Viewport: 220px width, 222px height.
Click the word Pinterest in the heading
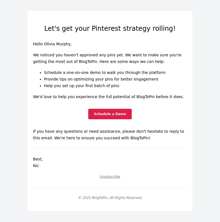(x=106, y=29)
